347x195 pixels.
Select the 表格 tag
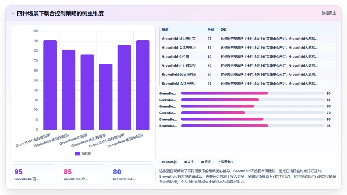click(x=189, y=162)
